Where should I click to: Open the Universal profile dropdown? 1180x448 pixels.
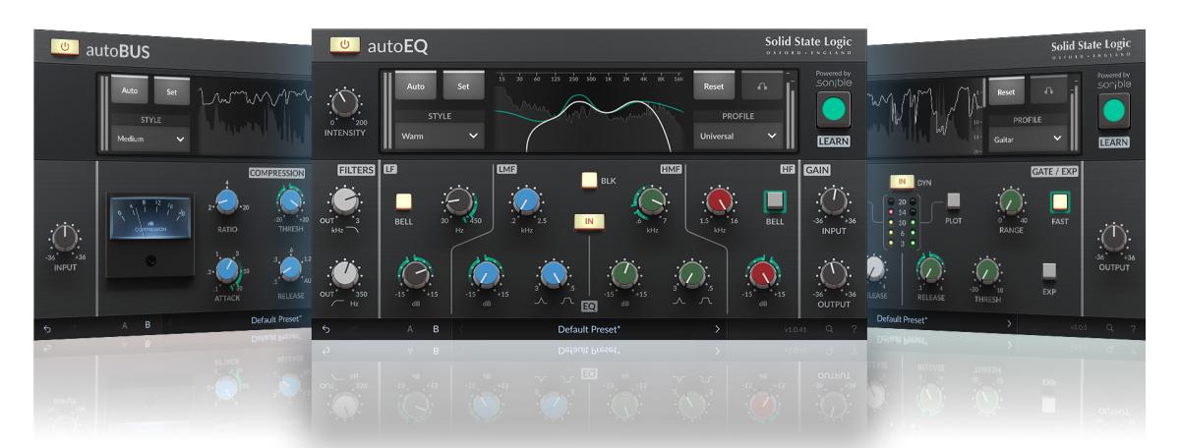tap(737, 136)
